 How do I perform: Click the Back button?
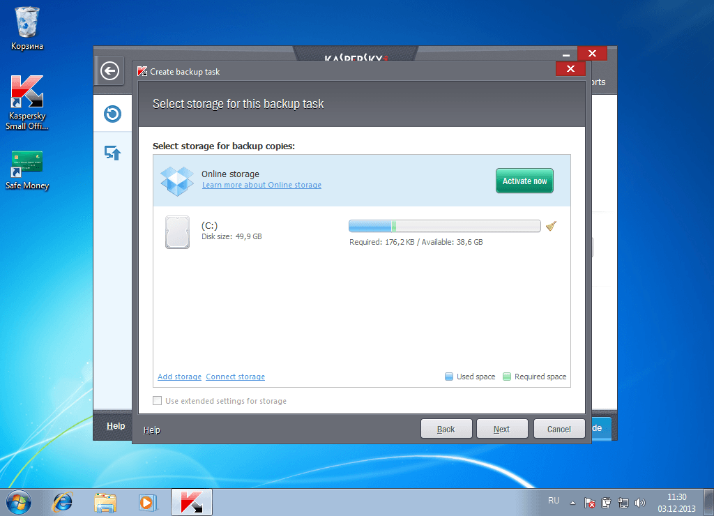[446, 429]
